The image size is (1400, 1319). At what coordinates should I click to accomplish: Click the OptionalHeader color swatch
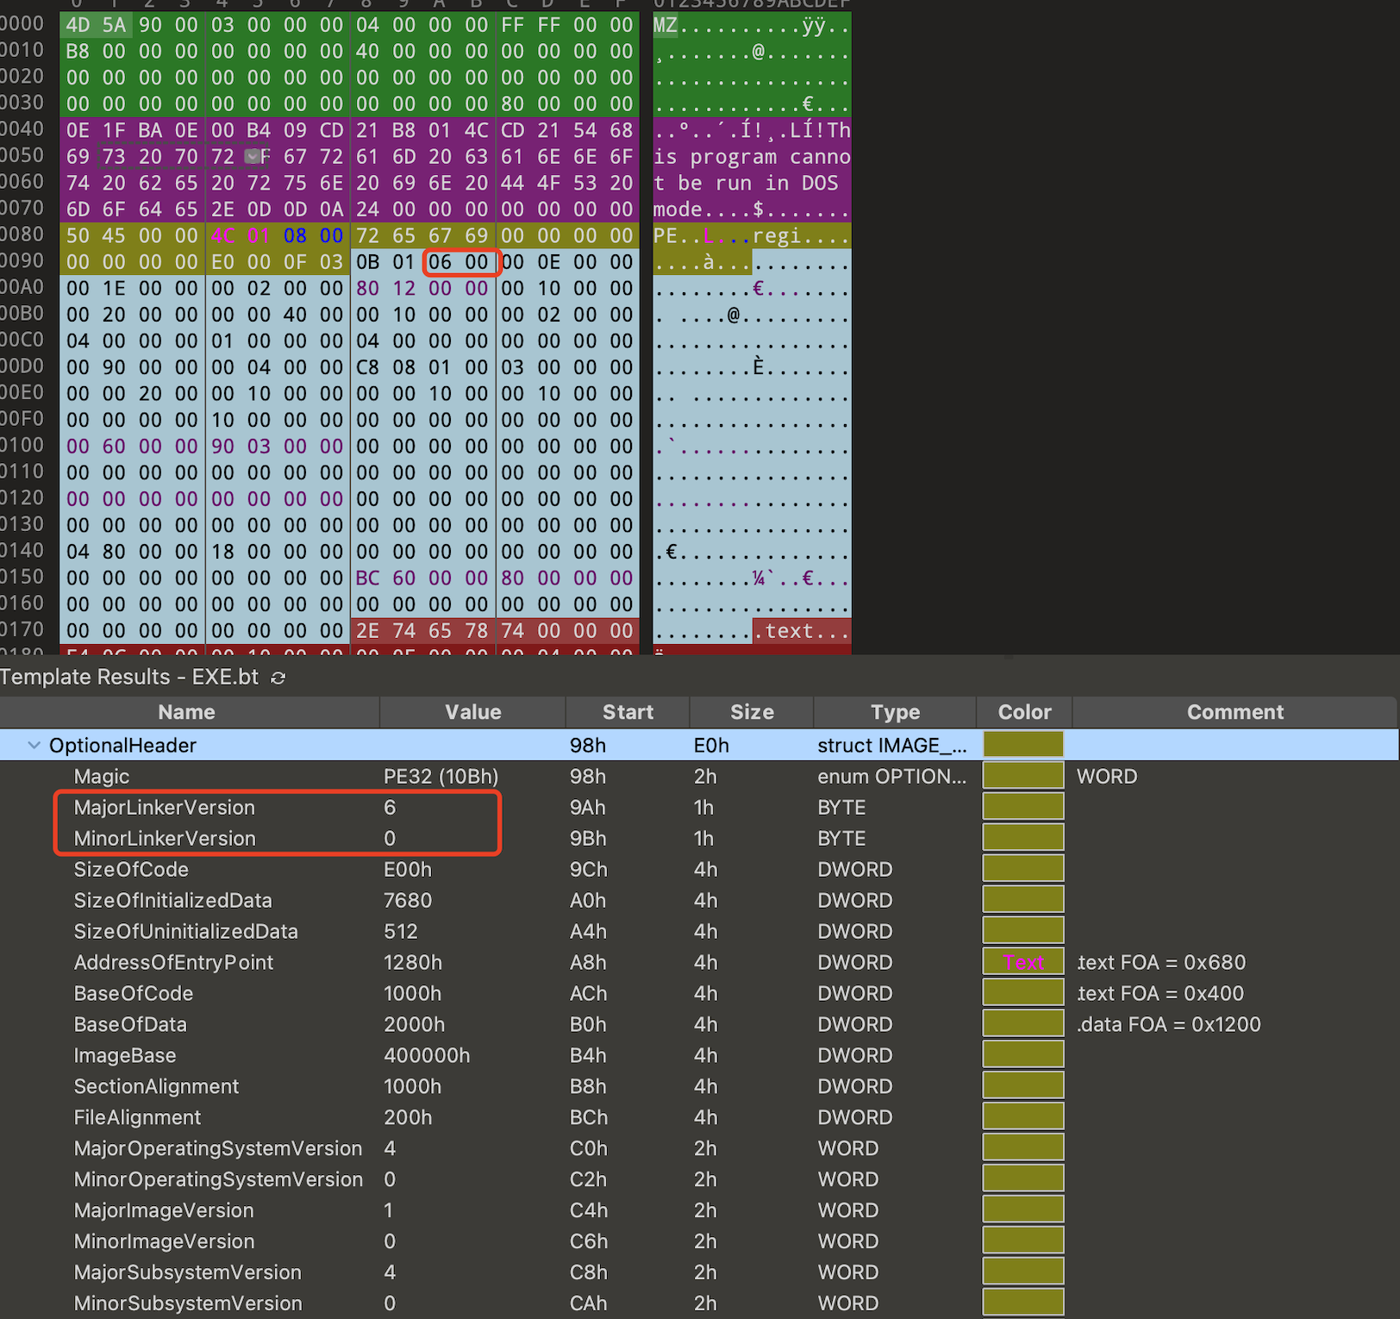1023,746
